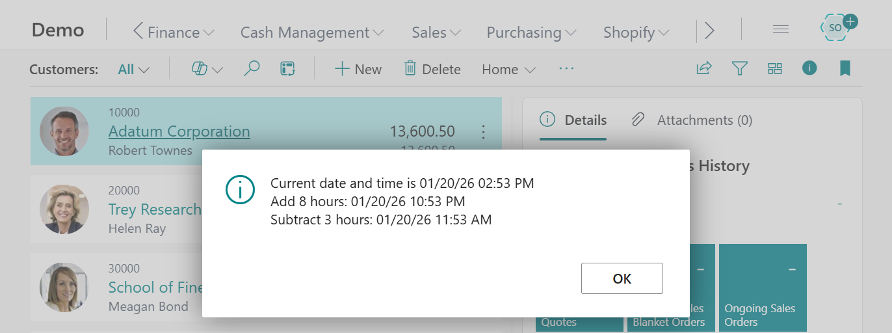The height and width of the screenshot is (333, 892).
Task: Click the dialog's info icon
Action: (239, 189)
